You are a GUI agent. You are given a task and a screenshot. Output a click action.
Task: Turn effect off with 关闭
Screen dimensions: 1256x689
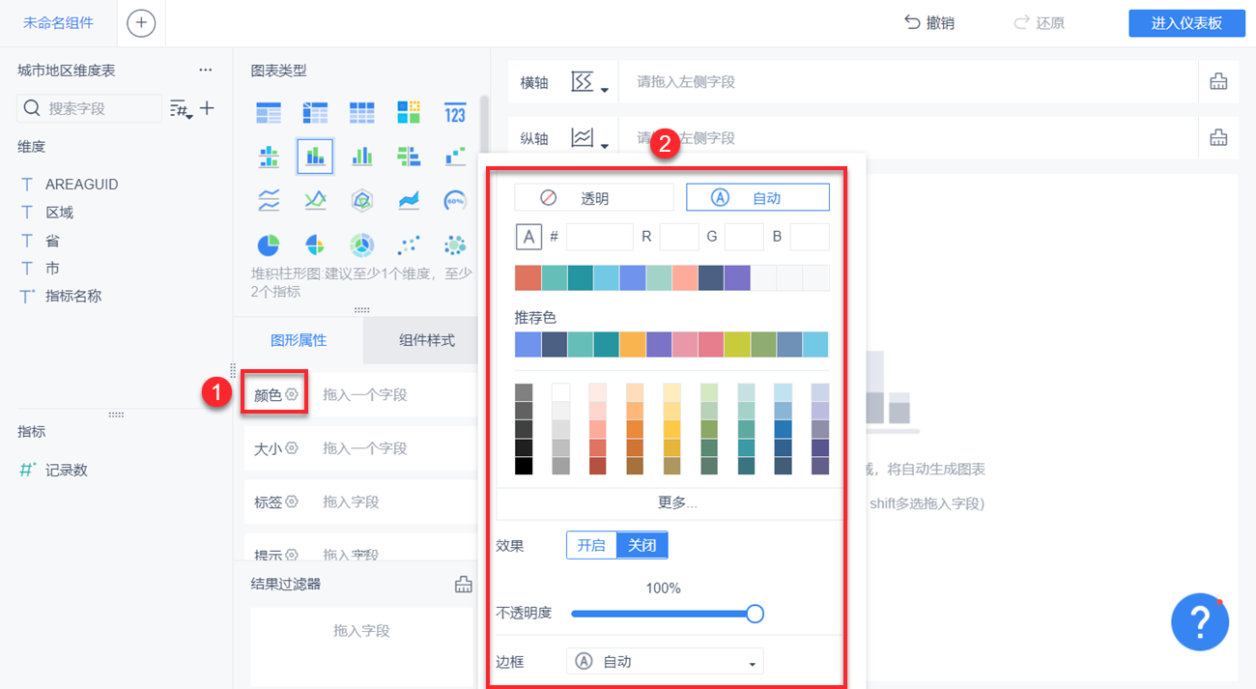point(642,545)
